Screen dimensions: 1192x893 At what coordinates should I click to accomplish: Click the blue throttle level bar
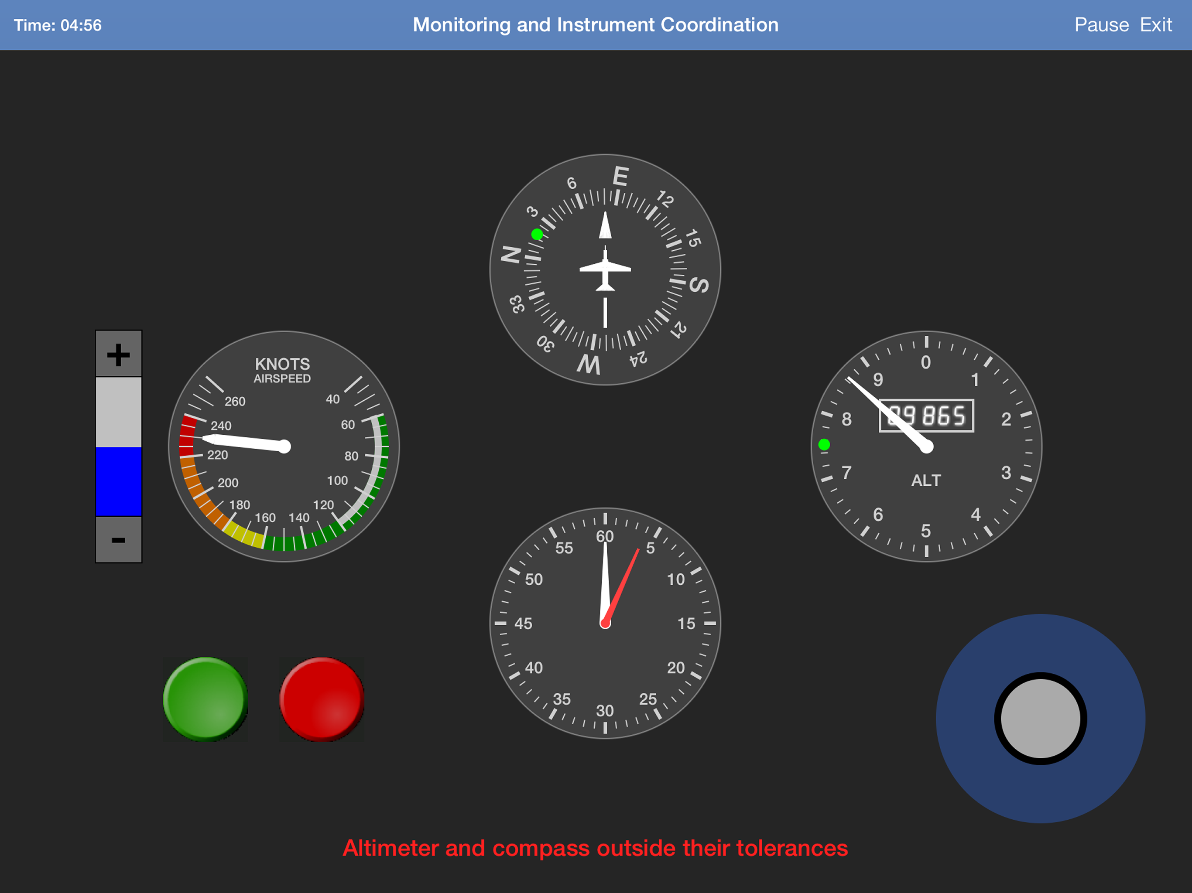click(x=119, y=481)
